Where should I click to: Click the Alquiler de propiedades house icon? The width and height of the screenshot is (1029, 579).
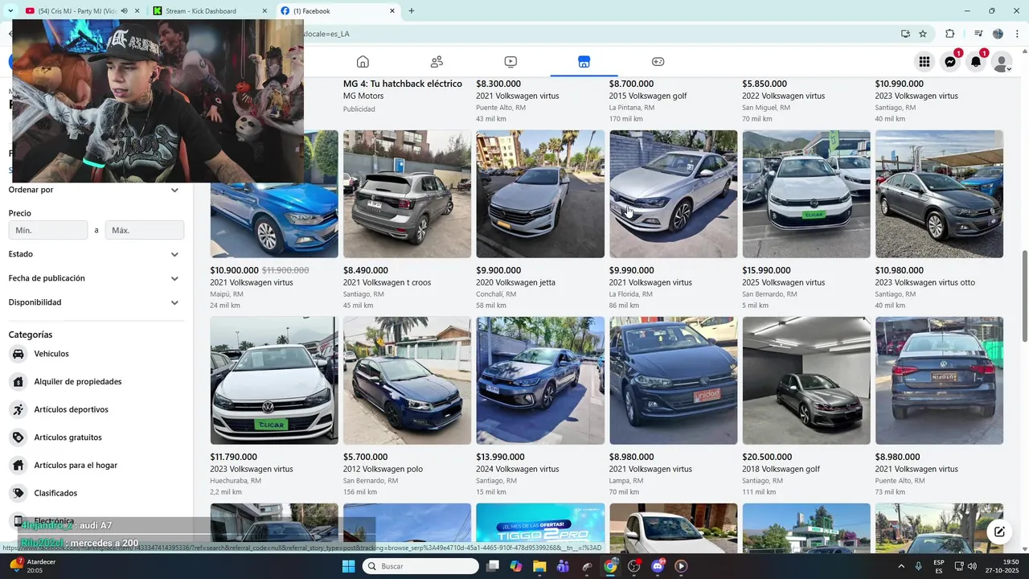[18, 382]
